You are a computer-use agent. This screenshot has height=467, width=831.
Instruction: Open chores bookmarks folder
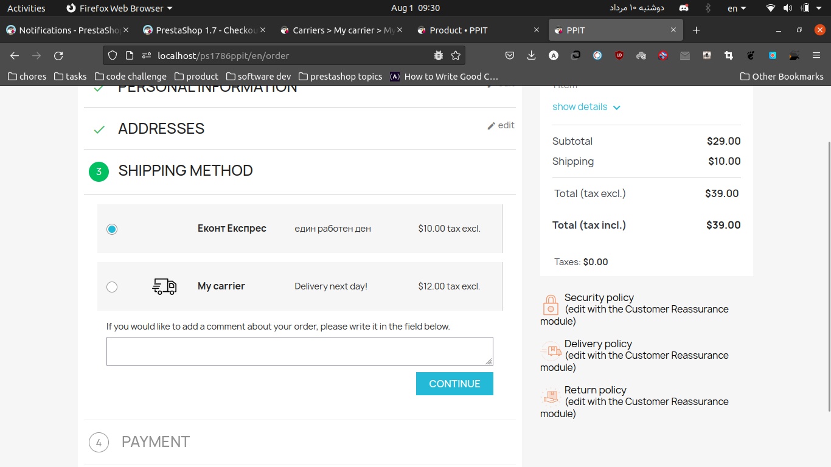[x=27, y=77]
